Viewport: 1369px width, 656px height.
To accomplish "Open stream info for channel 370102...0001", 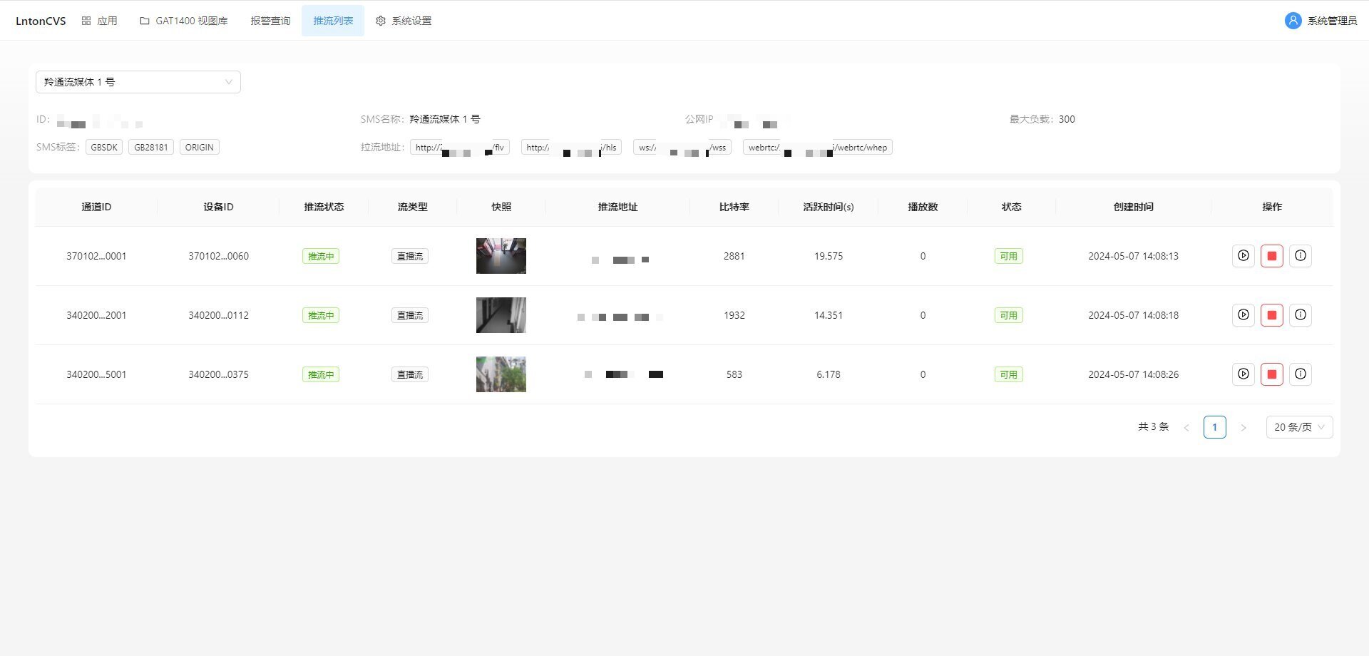I will [1300, 255].
